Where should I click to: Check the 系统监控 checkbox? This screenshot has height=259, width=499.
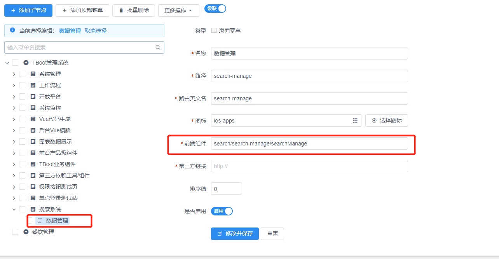(x=22, y=108)
